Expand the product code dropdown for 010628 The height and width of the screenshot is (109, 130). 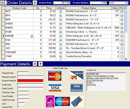(x=32, y=36)
